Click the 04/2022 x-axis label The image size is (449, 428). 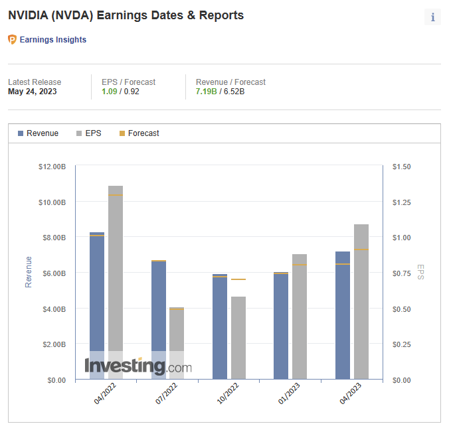105,393
